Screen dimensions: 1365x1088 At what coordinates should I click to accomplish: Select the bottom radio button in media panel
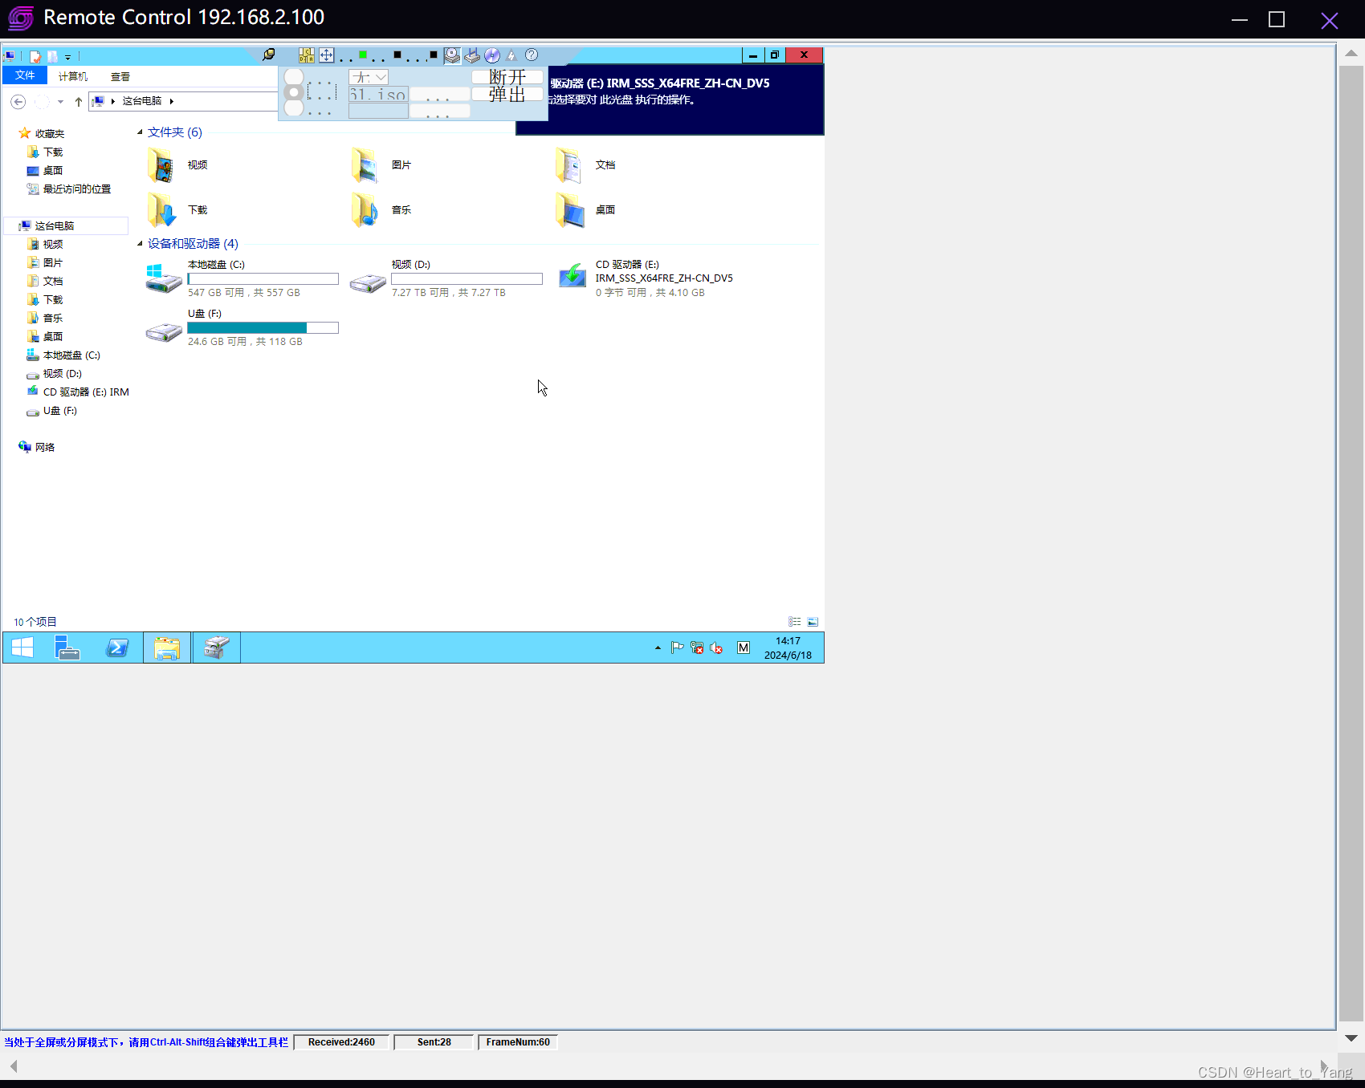point(294,109)
